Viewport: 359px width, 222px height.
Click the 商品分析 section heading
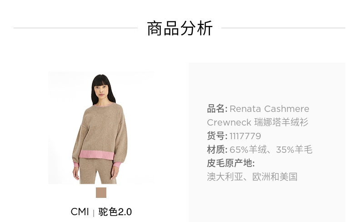[x=180, y=28]
